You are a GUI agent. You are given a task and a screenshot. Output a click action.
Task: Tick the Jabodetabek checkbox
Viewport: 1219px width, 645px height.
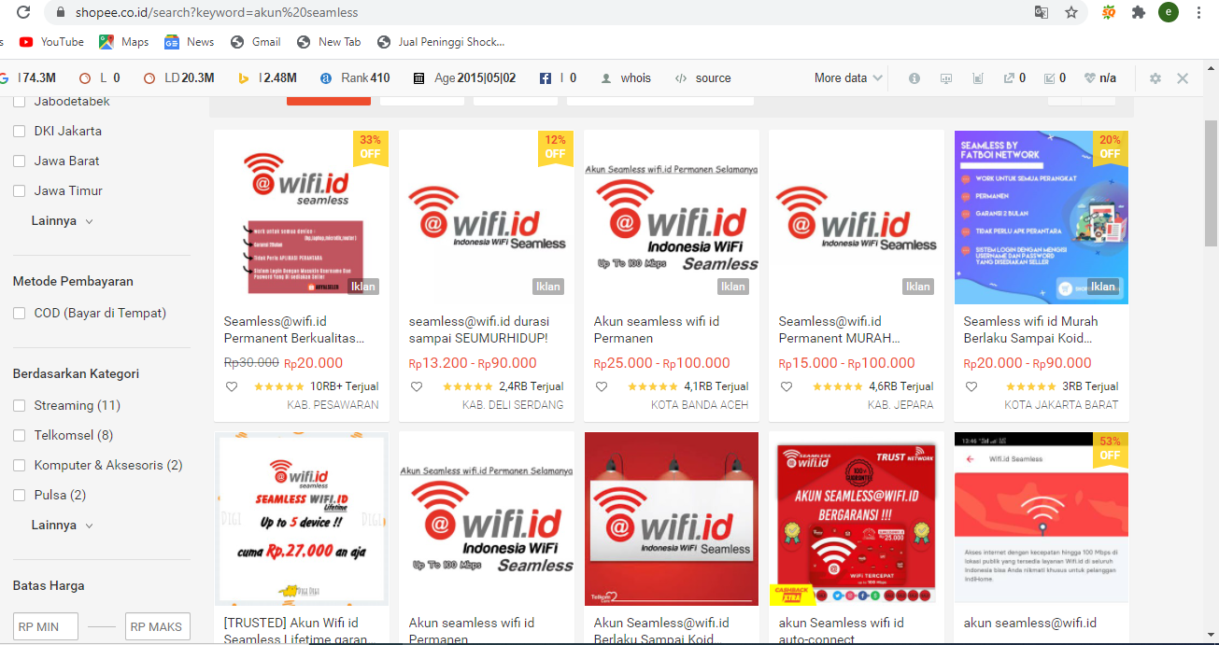(x=19, y=102)
